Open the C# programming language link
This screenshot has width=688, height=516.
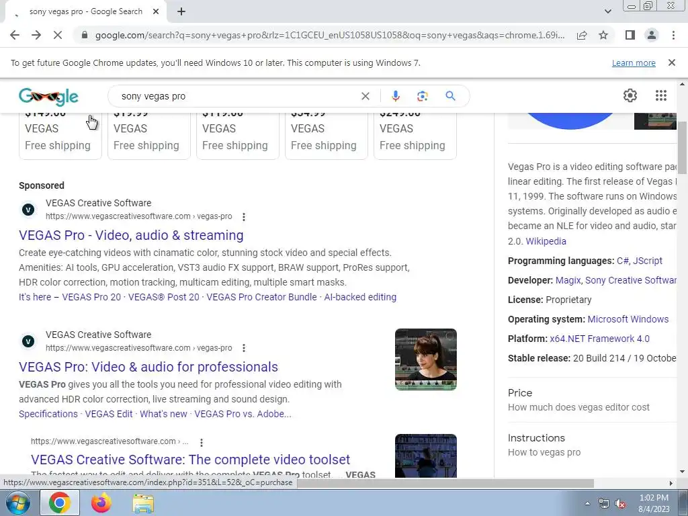click(x=623, y=261)
